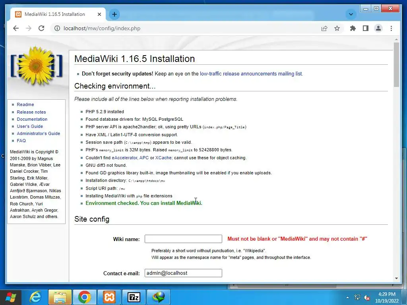Switch to Google Chrome in the taskbar

tap(84, 297)
